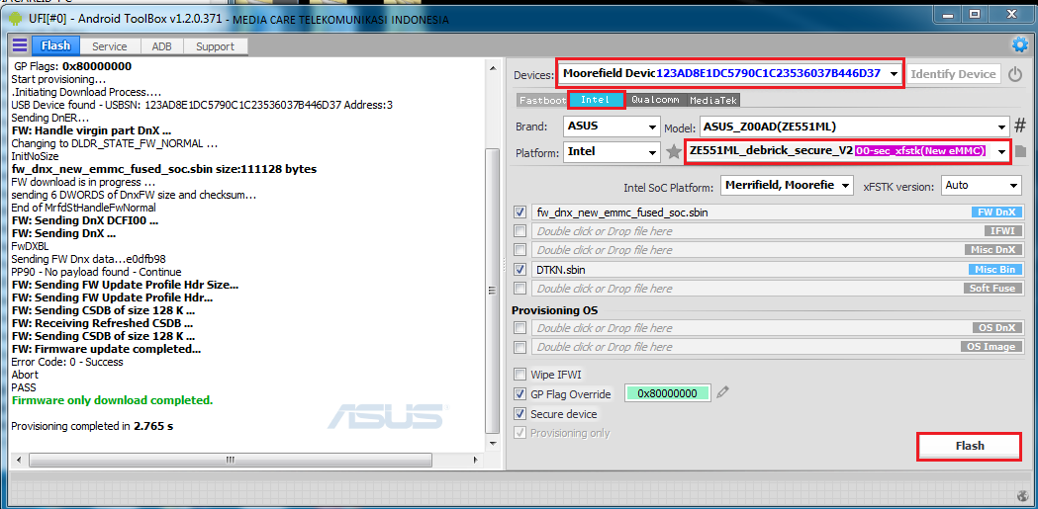1038x509 pixels.
Task: Click the IFWI file drop field
Action: 777,231
